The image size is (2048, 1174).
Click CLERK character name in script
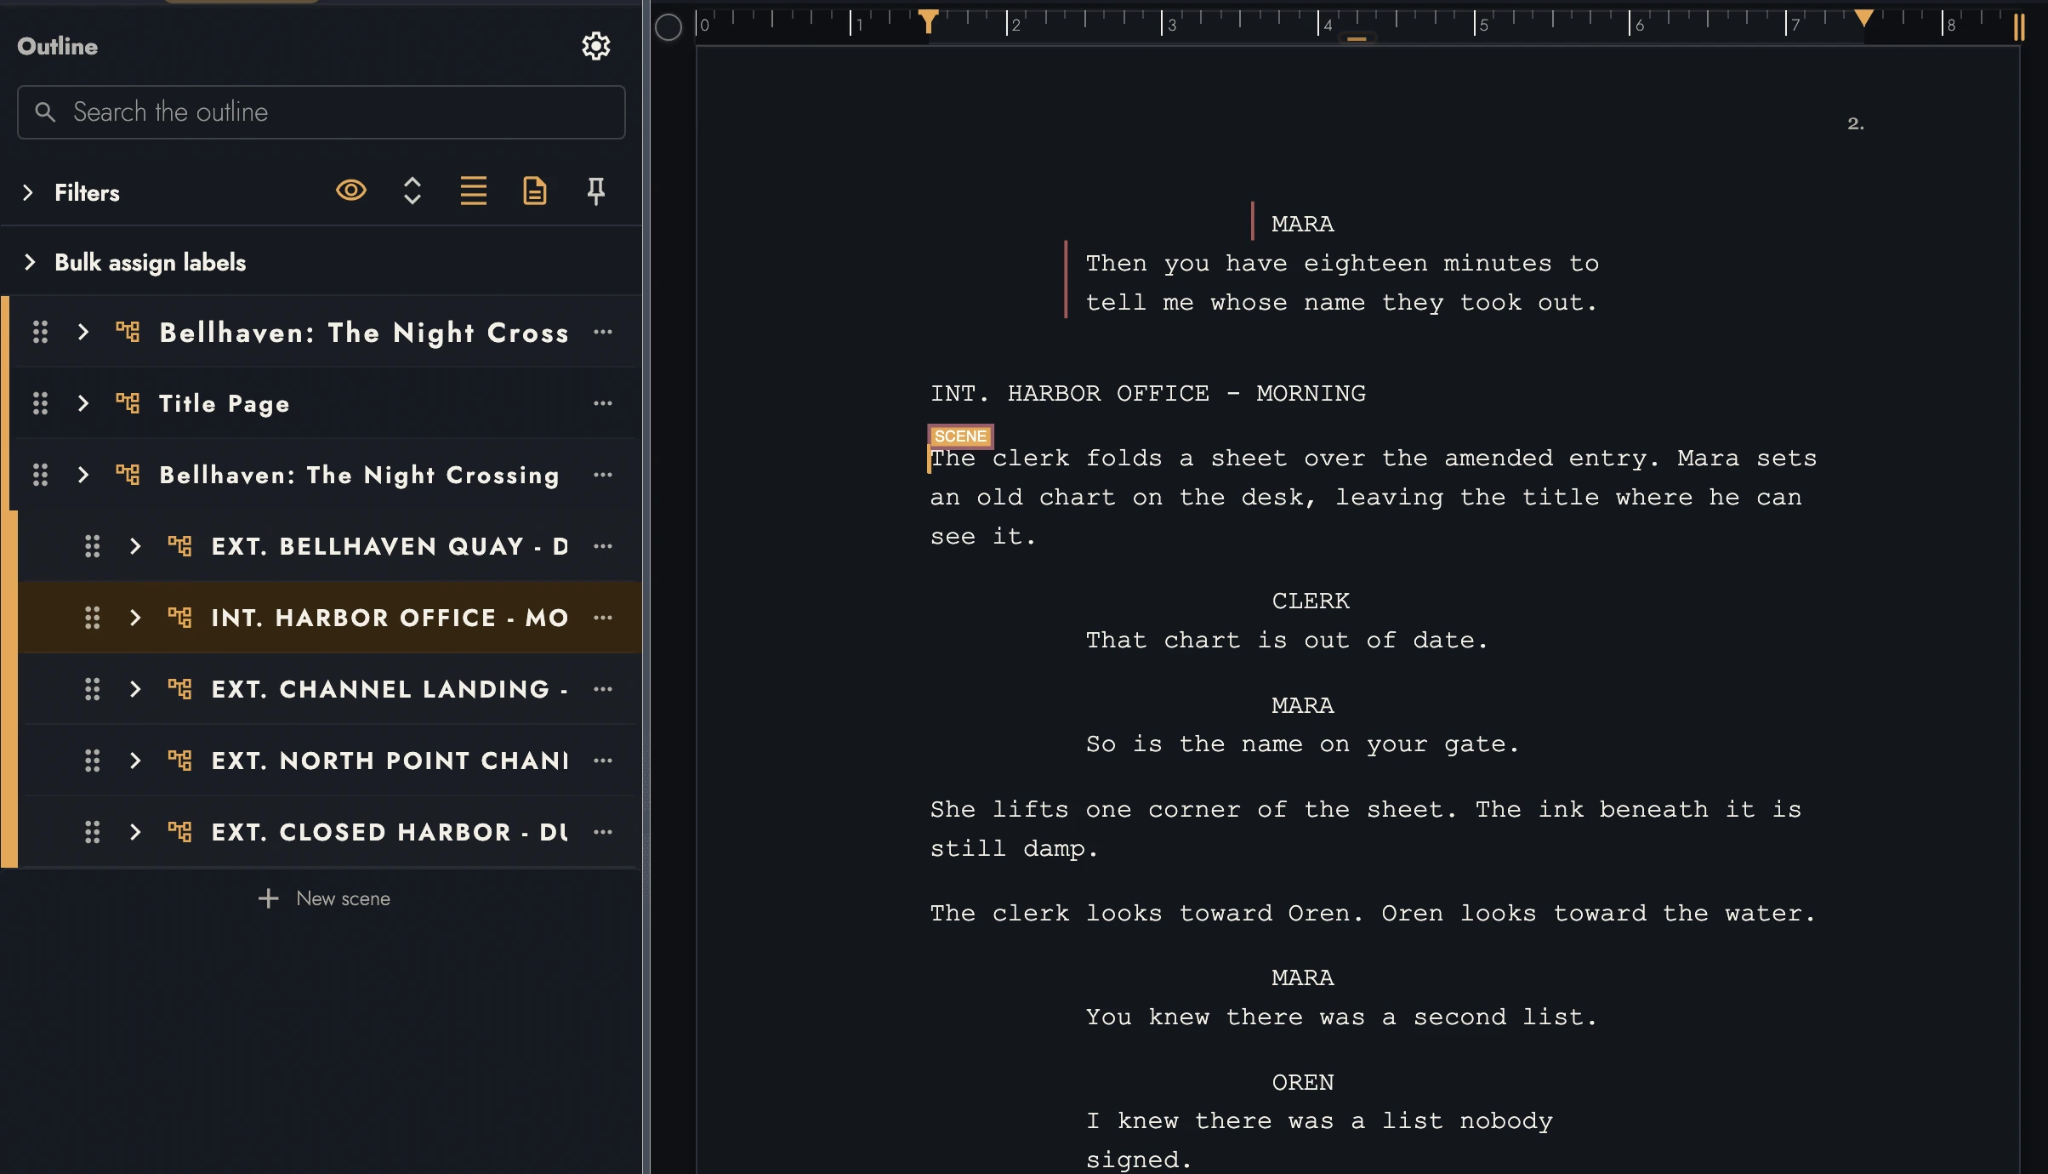pos(1311,601)
